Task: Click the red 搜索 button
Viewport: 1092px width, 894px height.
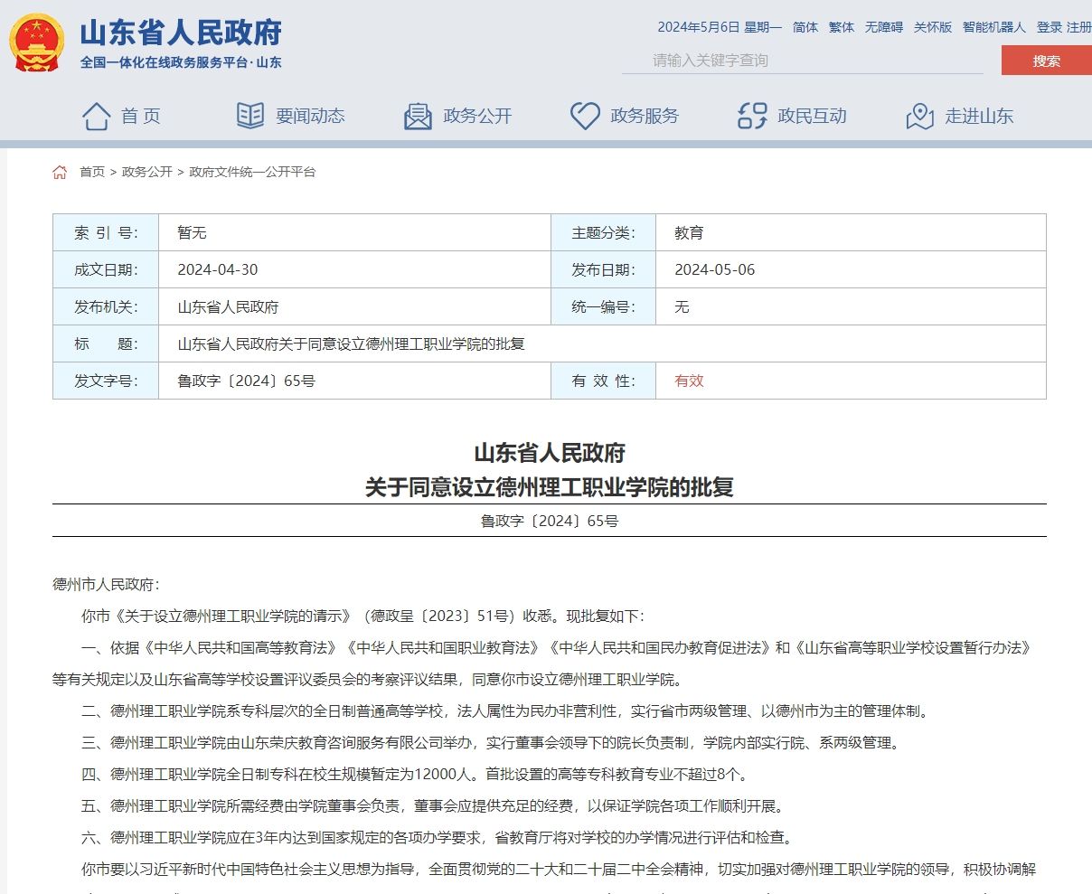Action: click(x=1047, y=61)
